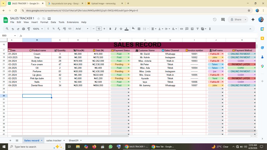267x150 pixels.
Task: Click the move to folder icon
Action: (x=44, y=18)
